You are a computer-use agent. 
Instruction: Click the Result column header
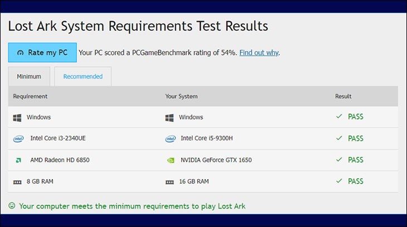343,96
